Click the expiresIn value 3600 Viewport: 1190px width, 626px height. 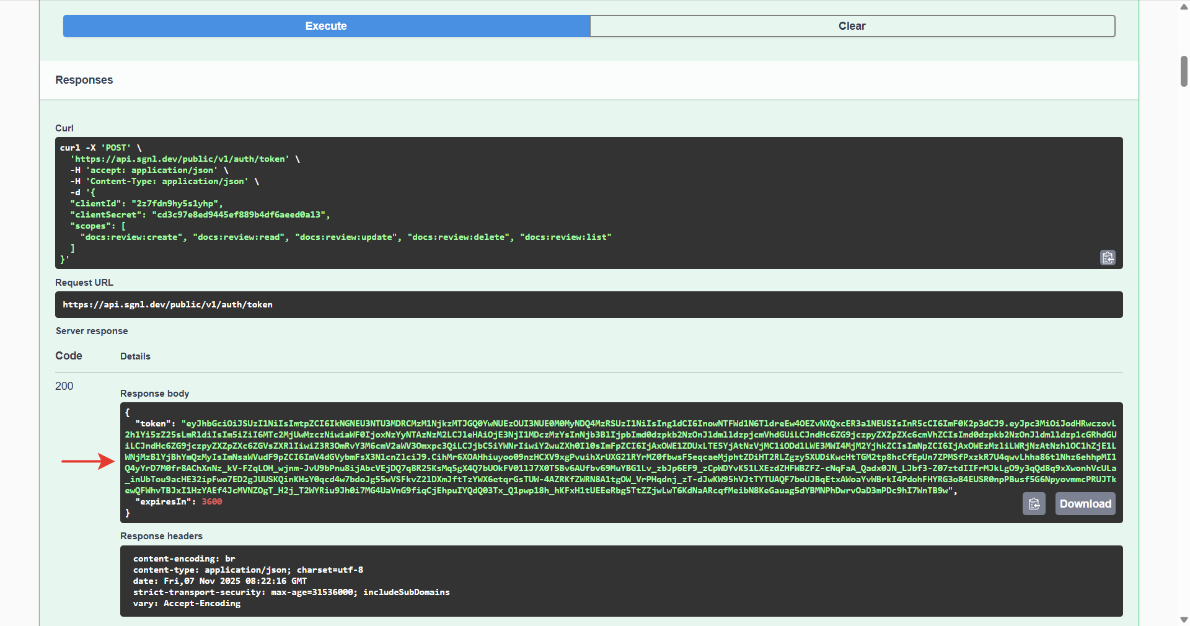pyautogui.click(x=211, y=501)
